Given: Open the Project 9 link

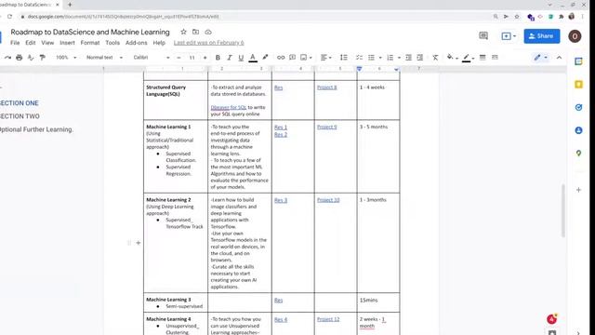Looking at the screenshot, I should [x=326, y=127].
